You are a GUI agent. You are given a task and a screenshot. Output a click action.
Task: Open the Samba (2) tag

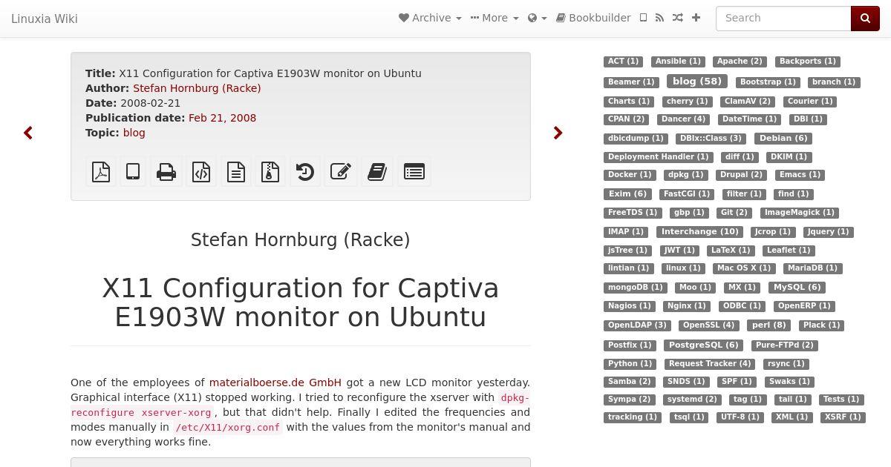click(629, 382)
